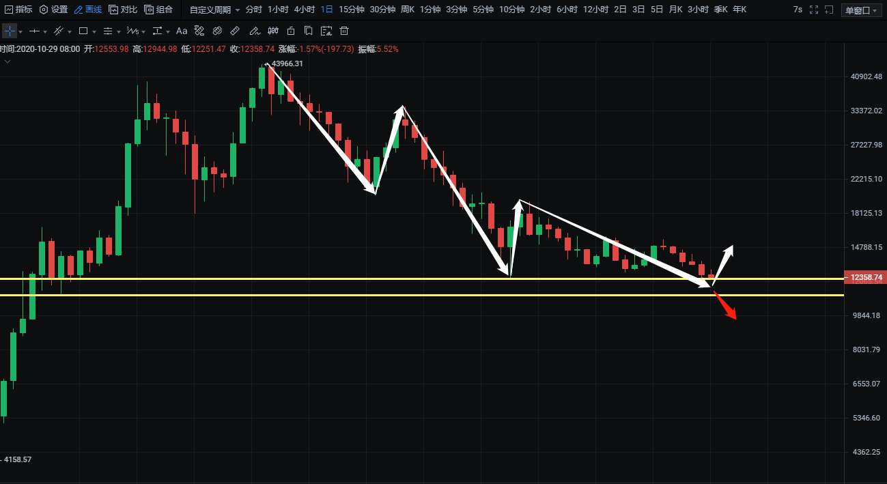Viewport: 887px width, 484px height.
Task: Click the upper yellow horizontal support line
Action: click(x=410, y=279)
